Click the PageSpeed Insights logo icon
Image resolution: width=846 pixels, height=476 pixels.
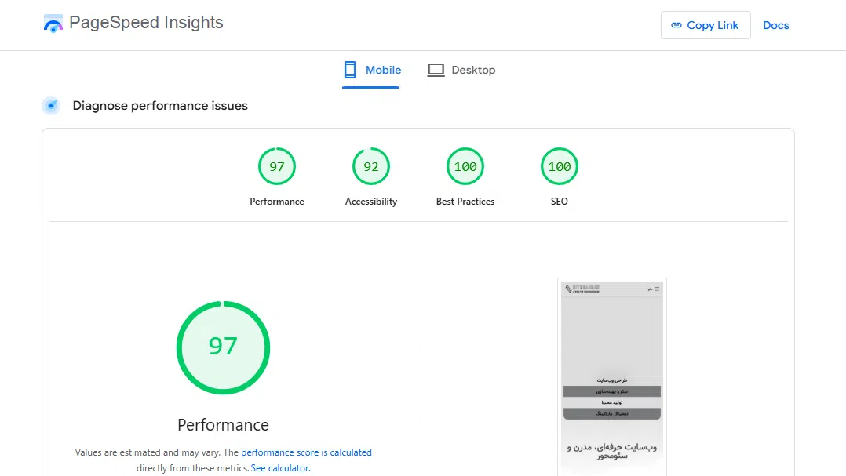(x=53, y=24)
